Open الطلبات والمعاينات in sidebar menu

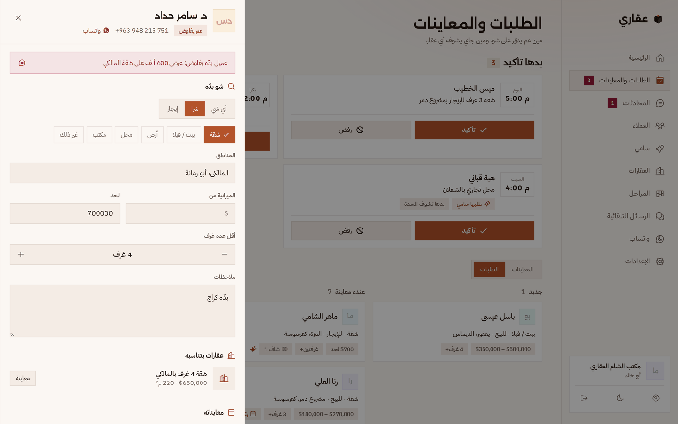[x=620, y=81]
